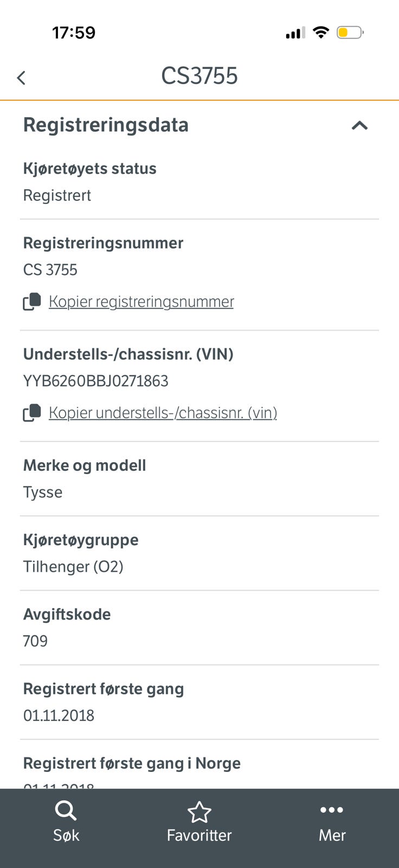399x868 pixels.
Task: Open the Mer three-dots icon
Action: click(332, 810)
